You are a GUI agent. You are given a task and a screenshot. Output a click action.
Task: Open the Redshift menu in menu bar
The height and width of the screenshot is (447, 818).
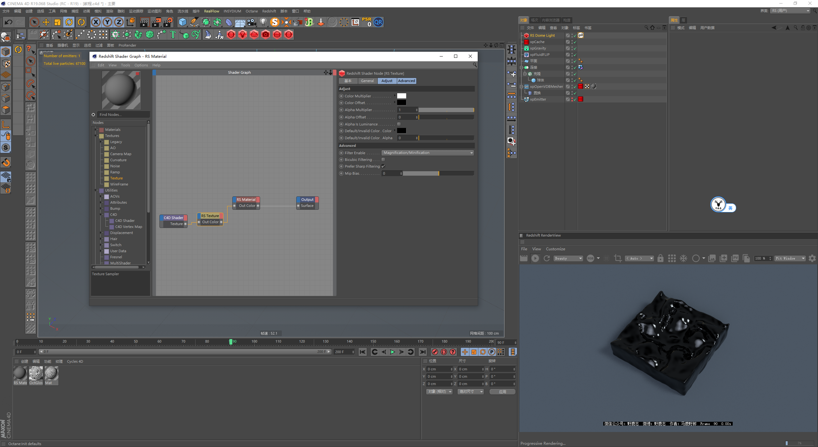(269, 11)
